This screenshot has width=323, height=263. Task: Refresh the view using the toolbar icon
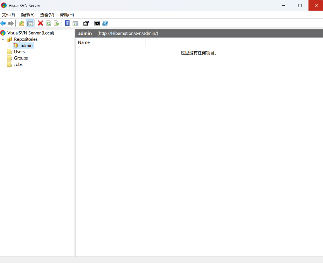pos(49,23)
